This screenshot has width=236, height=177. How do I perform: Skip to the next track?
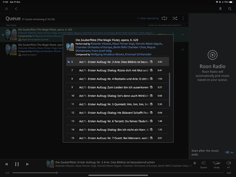[27, 164]
